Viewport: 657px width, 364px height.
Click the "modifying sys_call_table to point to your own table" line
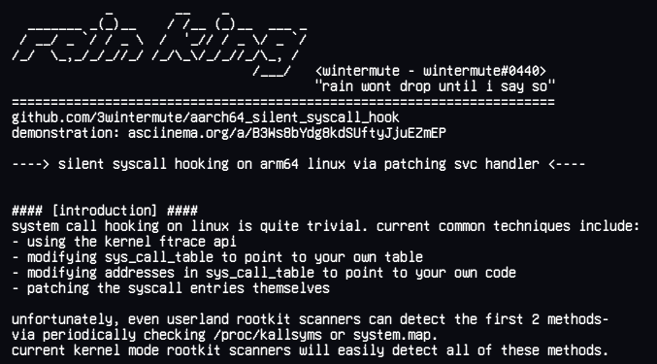pos(217,257)
